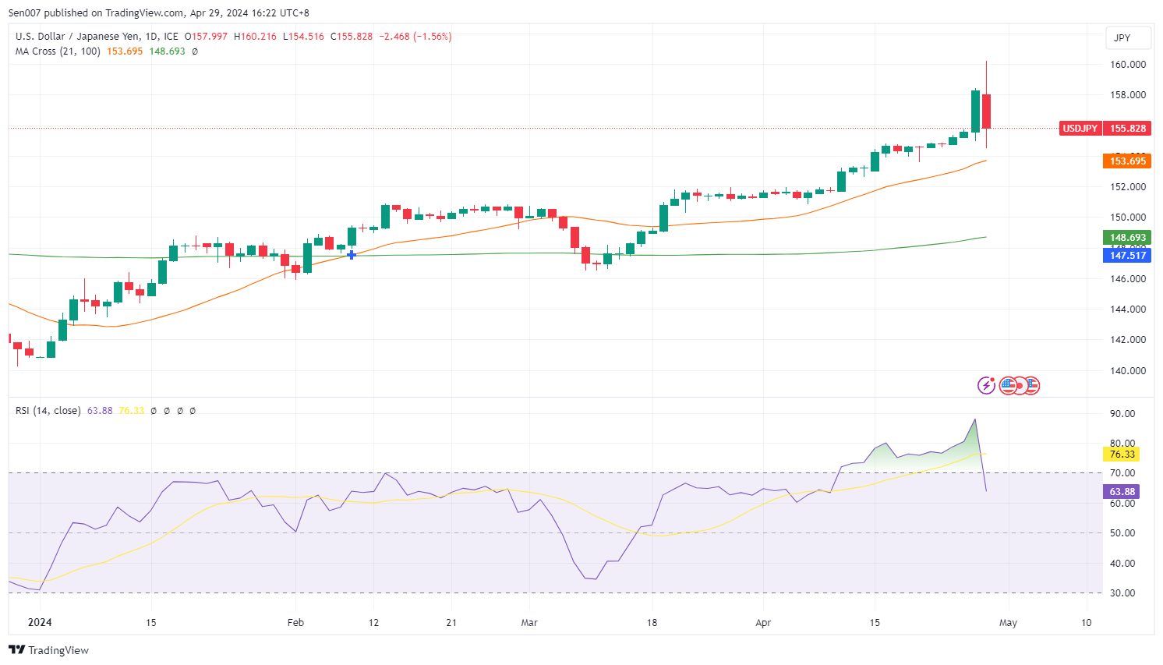Click the TradingView logo at bottom left
Image resolution: width=1163 pixels, height=665 pixels.
pyautogui.click(x=48, y=650)
